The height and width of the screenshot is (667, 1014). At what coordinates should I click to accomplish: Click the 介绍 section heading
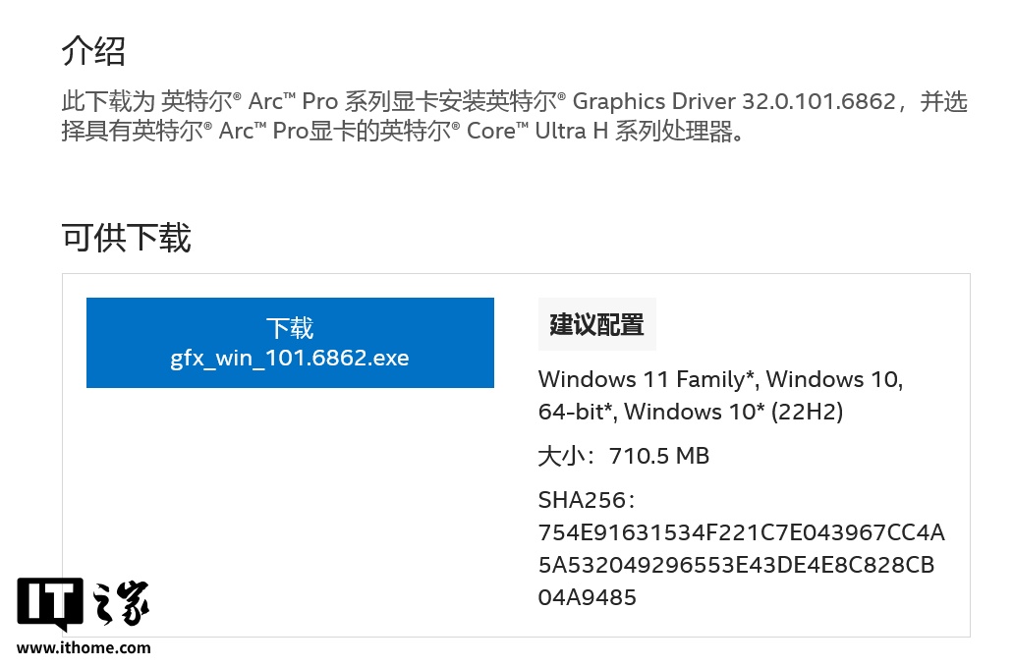[x=93, y=50]
